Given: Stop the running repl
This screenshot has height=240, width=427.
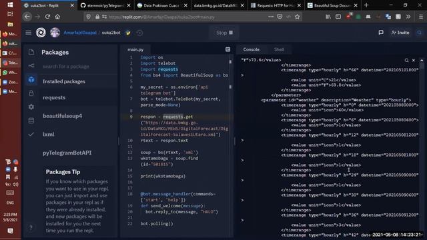Looking at the screenshot, I should point(224,33).
